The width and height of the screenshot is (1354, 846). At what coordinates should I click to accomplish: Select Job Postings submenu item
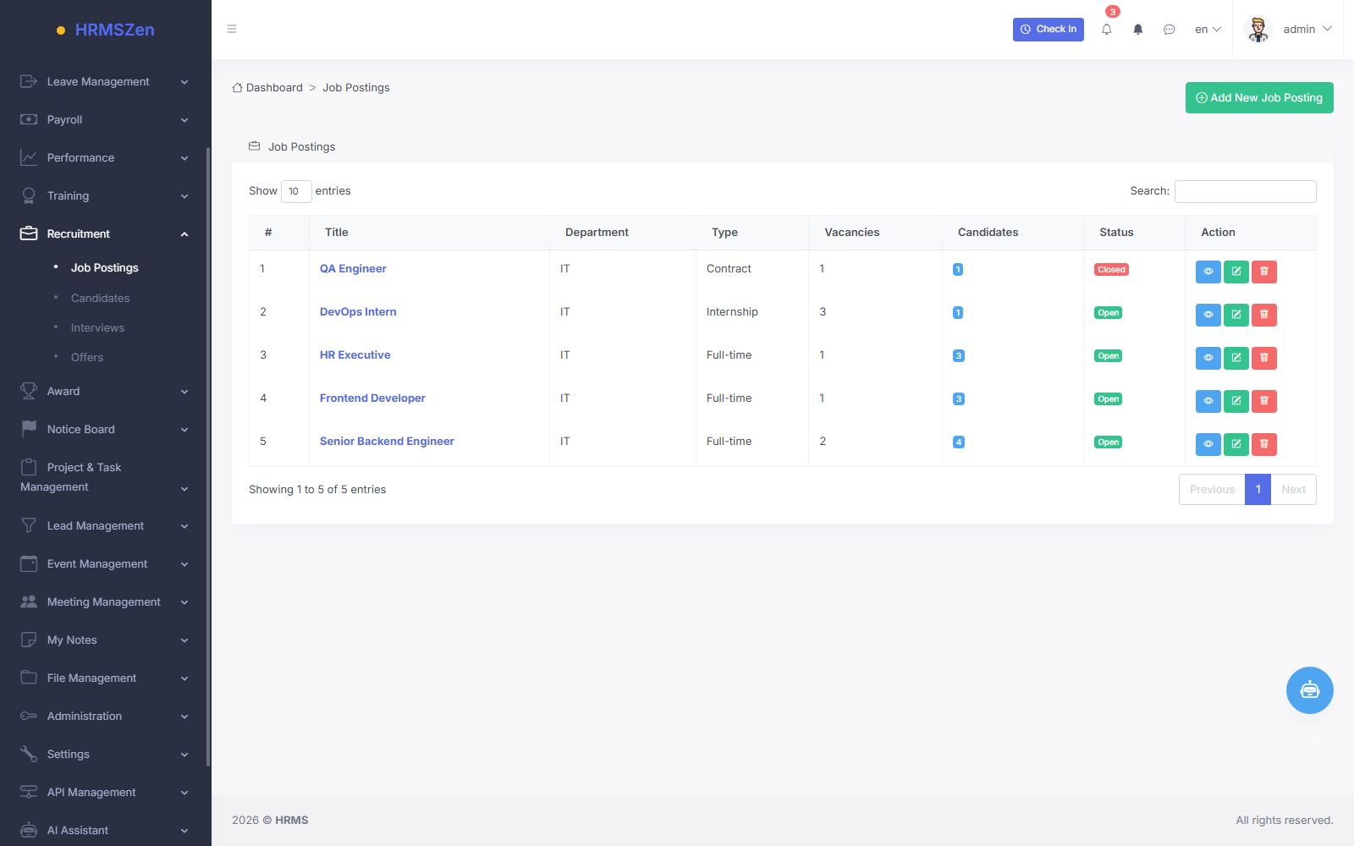(105, 267)
